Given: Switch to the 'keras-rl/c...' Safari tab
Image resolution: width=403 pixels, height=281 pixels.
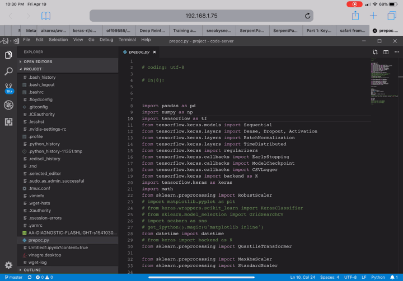Looking at the screenshot, I should coord(85,31).
